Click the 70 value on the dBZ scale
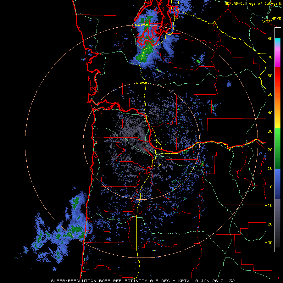Viewport: 283px width, 283px height. [270, 57]
